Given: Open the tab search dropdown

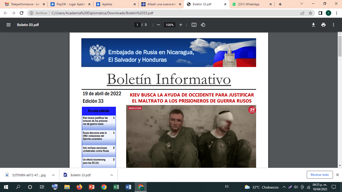Looking at the screenshot, I should click(x=301, y=4).
